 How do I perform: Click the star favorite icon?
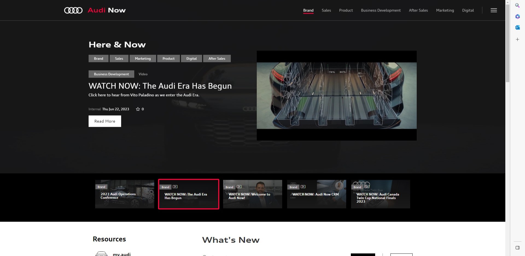138,109
